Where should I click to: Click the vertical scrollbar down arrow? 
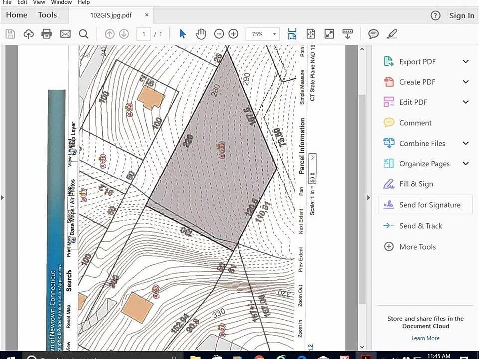point(362,347)
